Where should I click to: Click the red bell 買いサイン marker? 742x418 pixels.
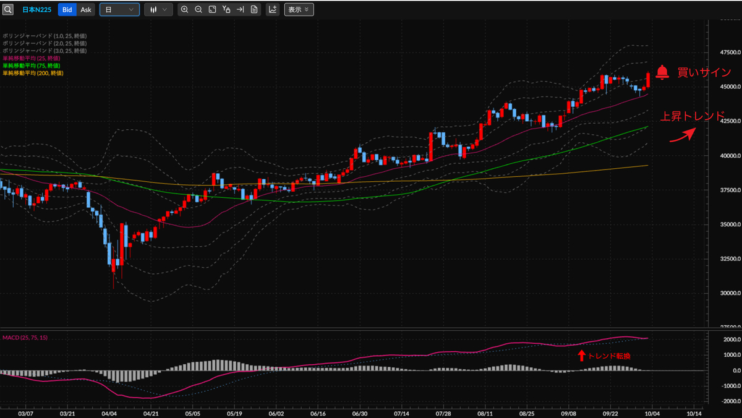(x=662, y=72)
